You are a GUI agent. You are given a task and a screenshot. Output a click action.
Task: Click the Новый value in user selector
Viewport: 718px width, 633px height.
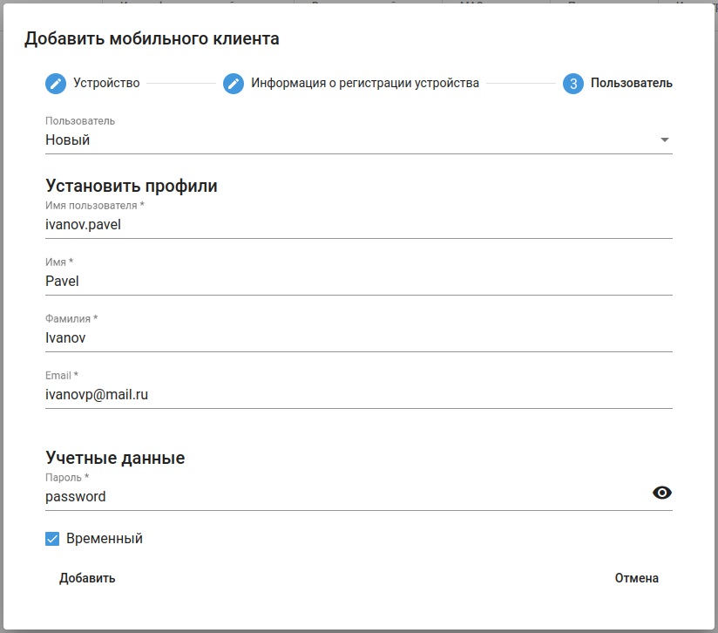[x=68, y=140]
